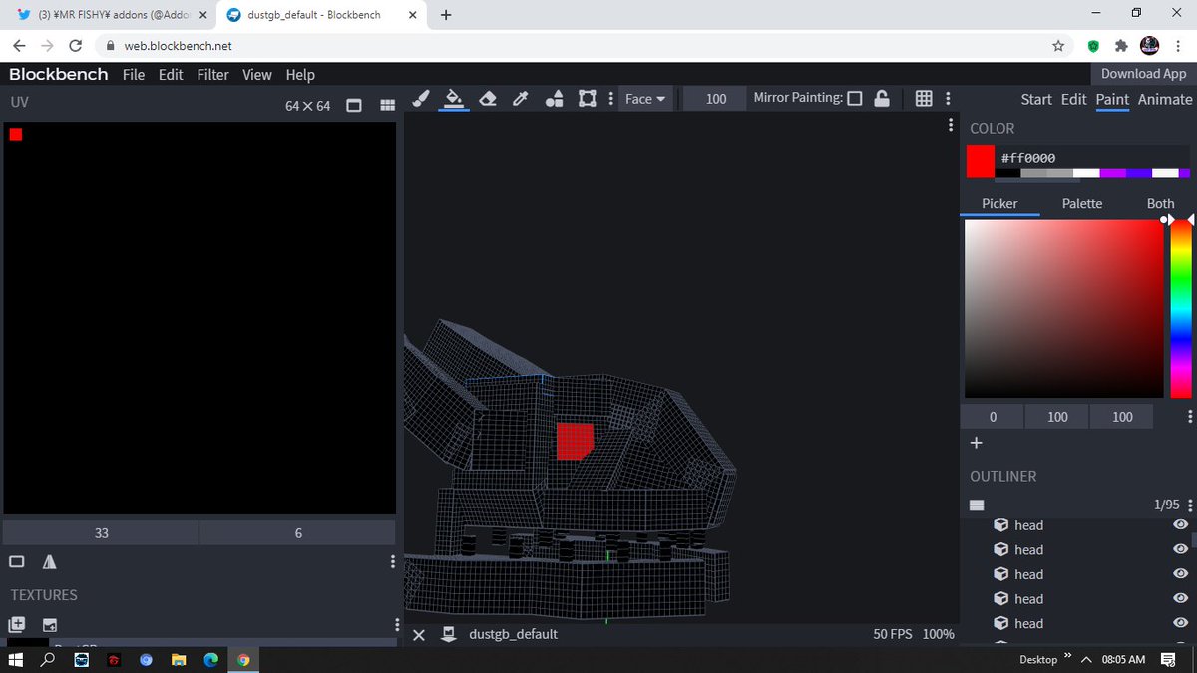The image size is (1197, 673).
Task: Open the Filter menu
Action: point(212,75)
